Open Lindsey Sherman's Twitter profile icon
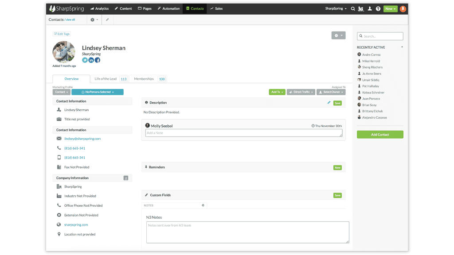Image resolution: width=454 pixels, height=255 pixels. tap(85, 60)
